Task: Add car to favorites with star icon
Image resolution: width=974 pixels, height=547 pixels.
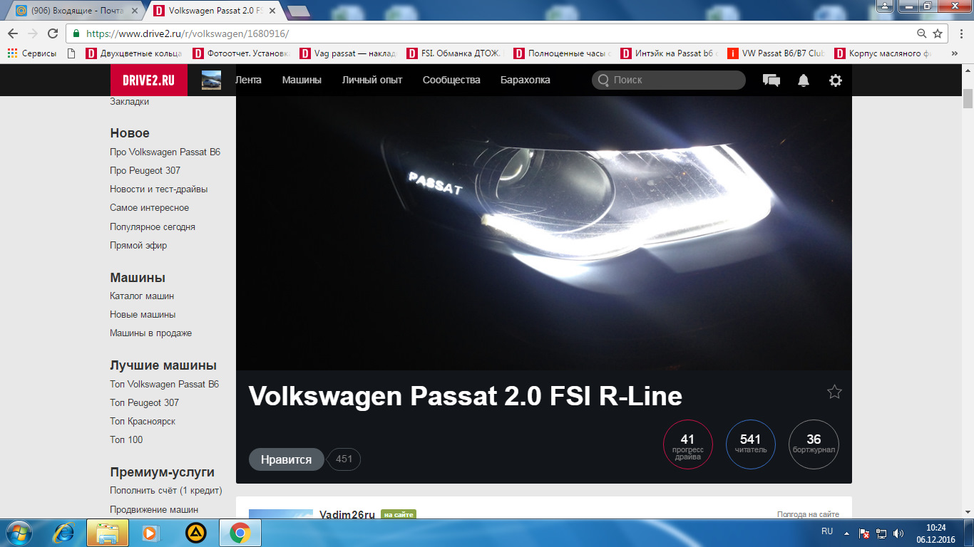Action: (834, 392)
